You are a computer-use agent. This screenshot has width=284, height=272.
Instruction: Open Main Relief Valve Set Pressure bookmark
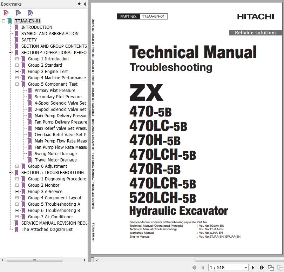(x=61, y=128)
